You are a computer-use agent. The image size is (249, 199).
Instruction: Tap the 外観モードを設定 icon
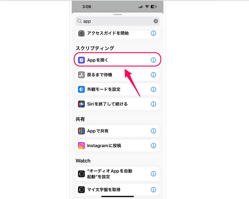pyautogui.click(x=81, y=89)
